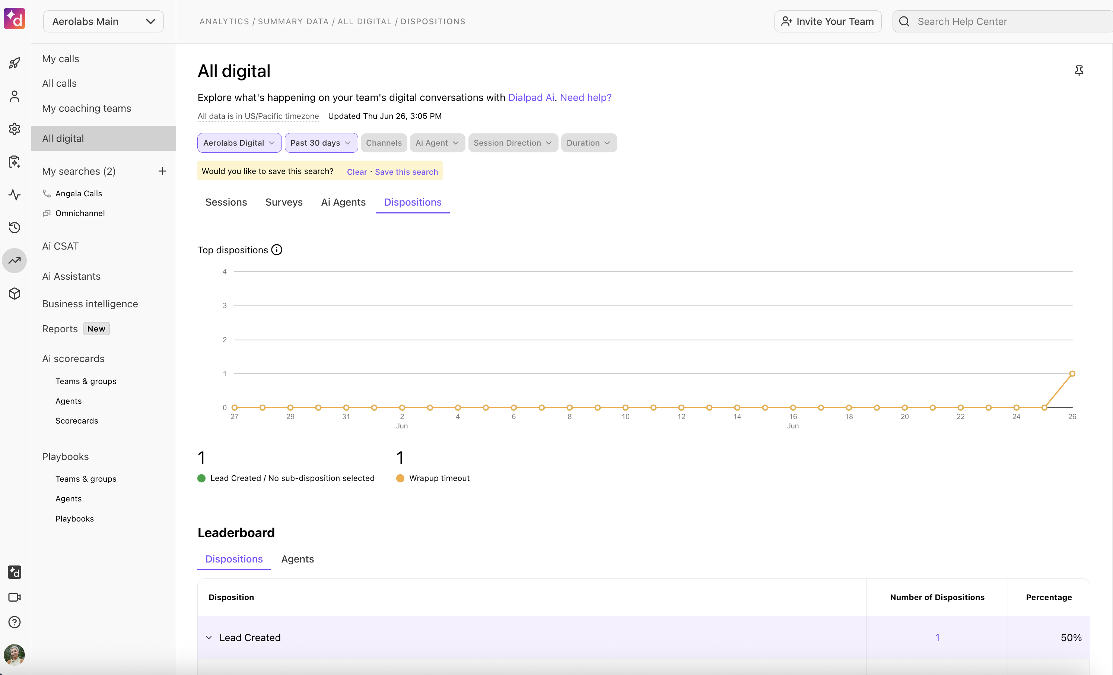Click the search magnifier icon
1113x675 pixels.
click(x=904, y=21)
